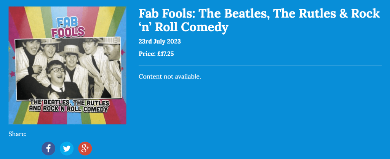Viewport: 390px width, 159px height.
Task: Click the date "23rd July 2023"
Action: pos(160,42)
